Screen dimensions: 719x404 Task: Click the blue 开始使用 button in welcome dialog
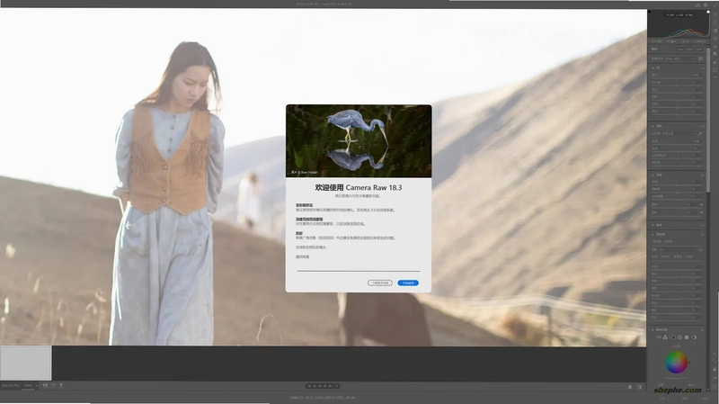(408, 283)
